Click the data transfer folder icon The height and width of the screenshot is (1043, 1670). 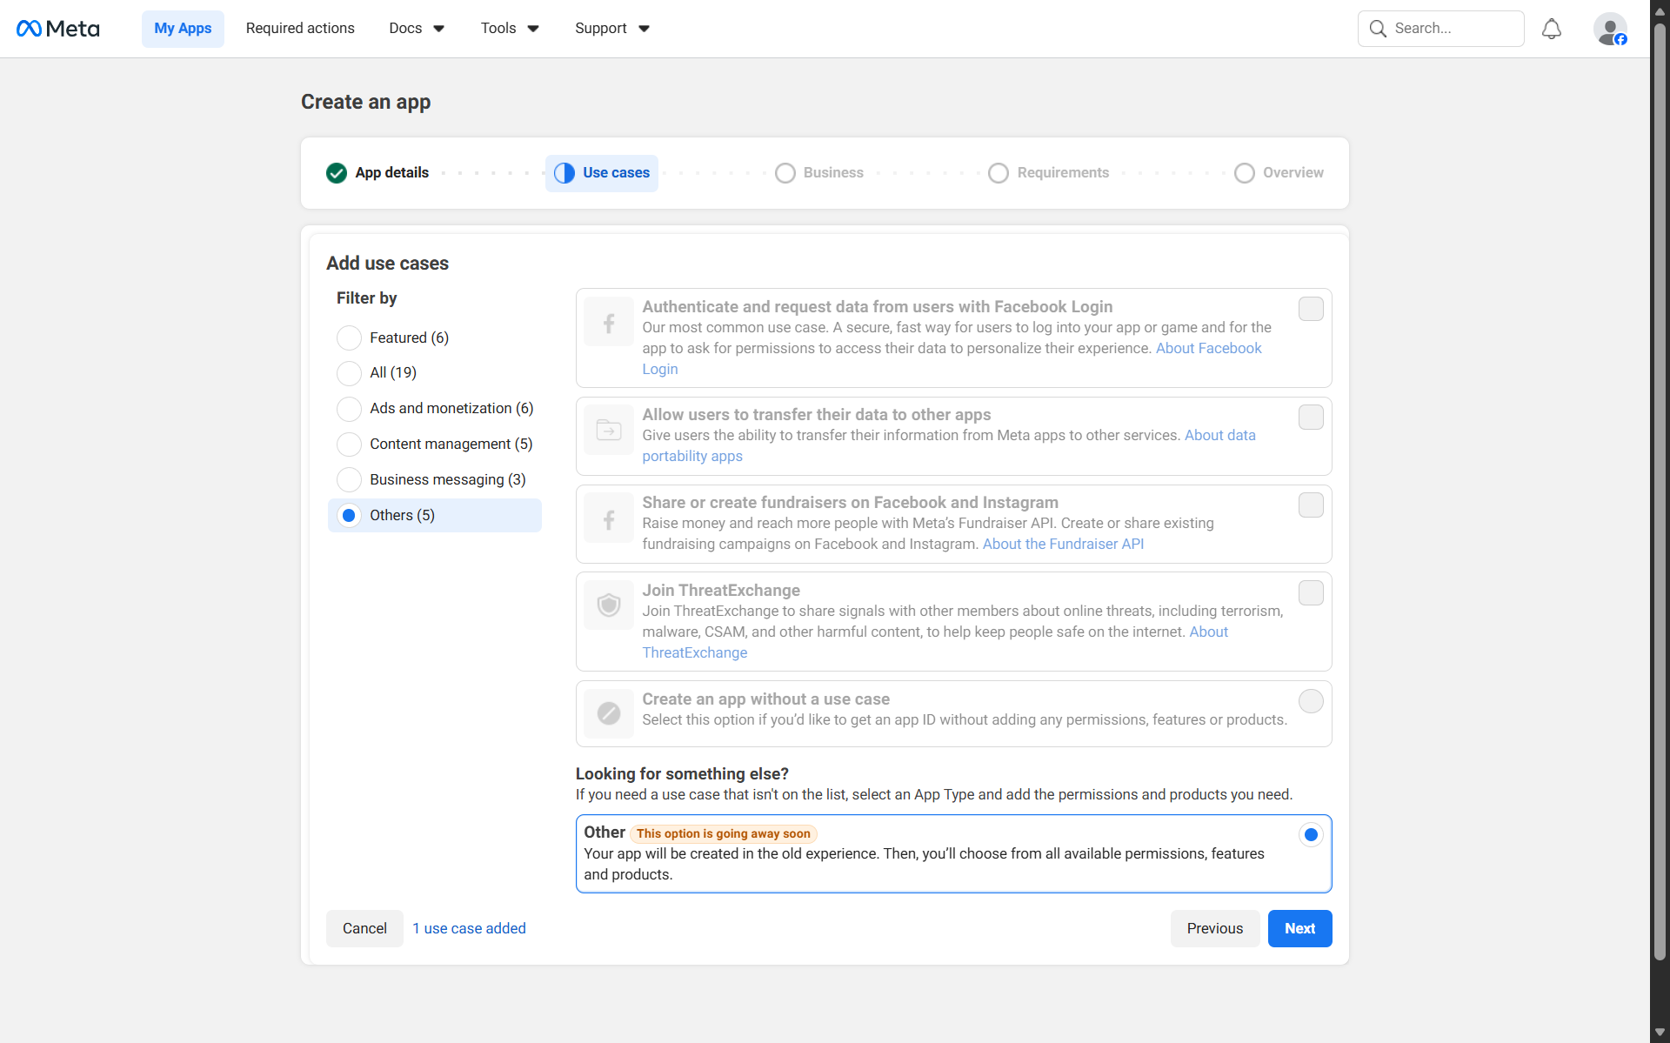point(609,430)
